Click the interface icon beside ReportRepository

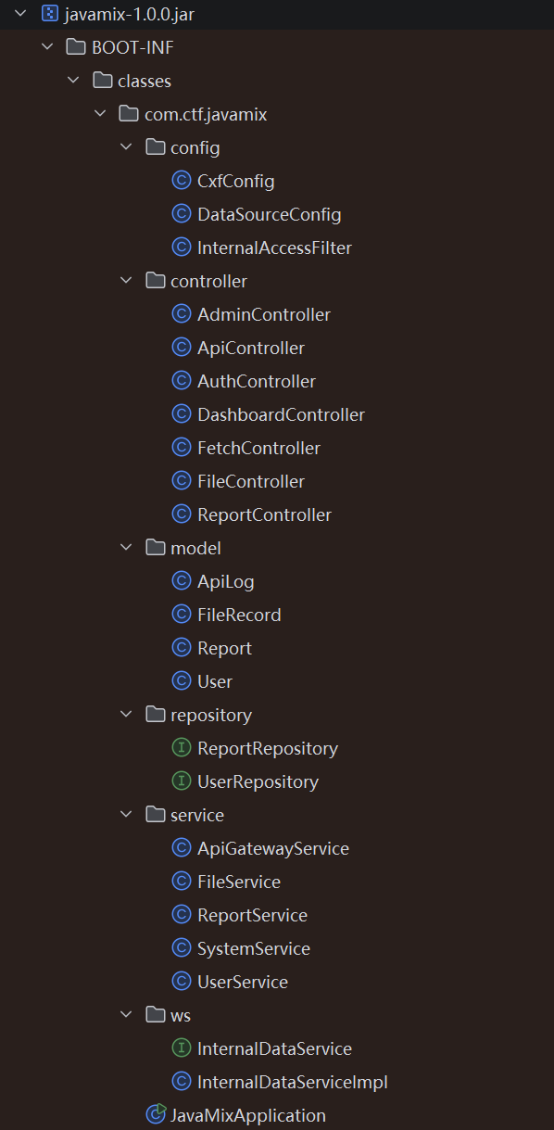click(x=182, y=748)
